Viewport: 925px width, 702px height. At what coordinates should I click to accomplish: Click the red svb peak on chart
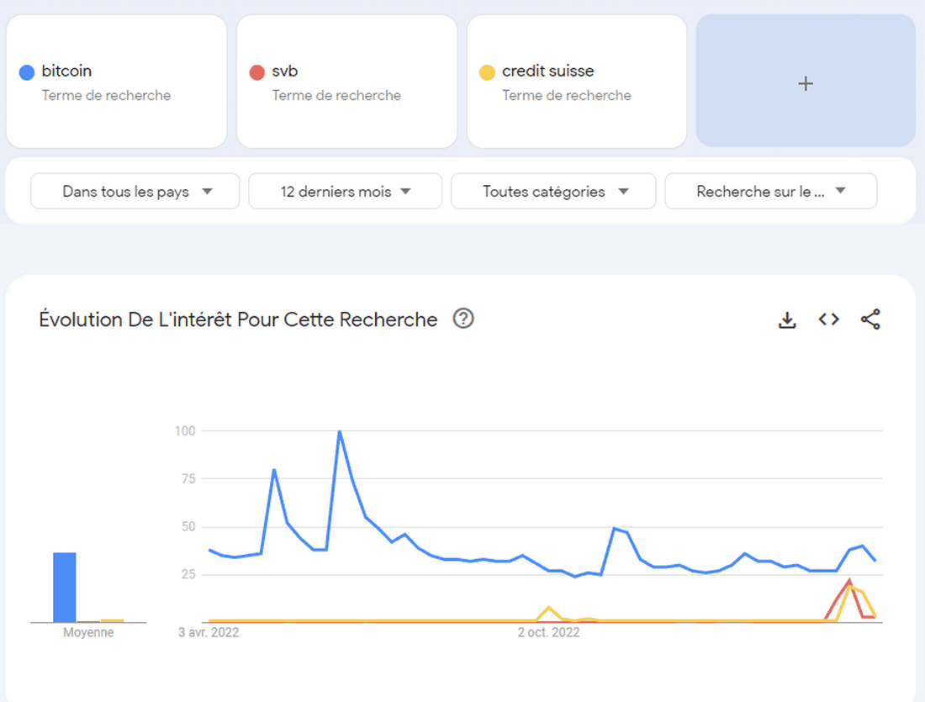(849, 581)
